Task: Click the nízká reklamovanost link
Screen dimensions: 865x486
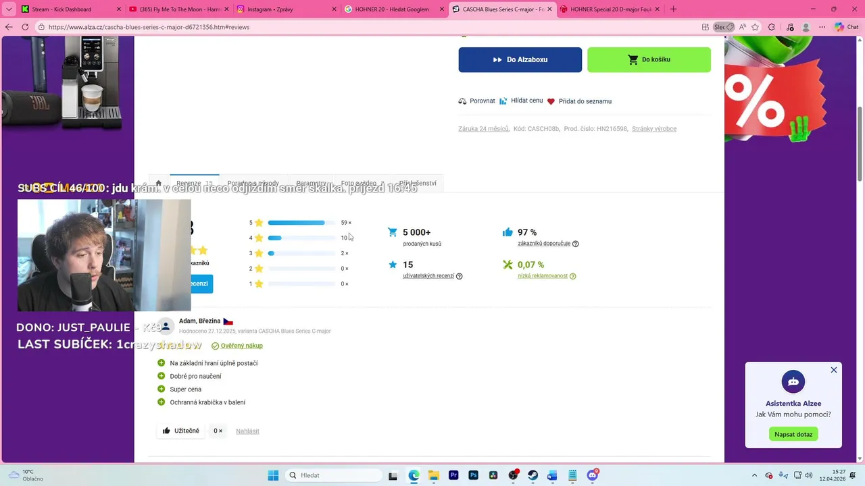Action: [543, 276]
